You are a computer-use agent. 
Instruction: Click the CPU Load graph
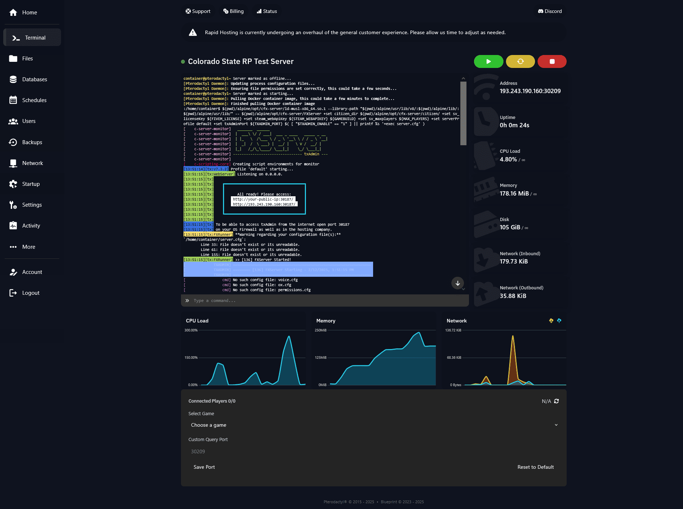tap(245, 358)
